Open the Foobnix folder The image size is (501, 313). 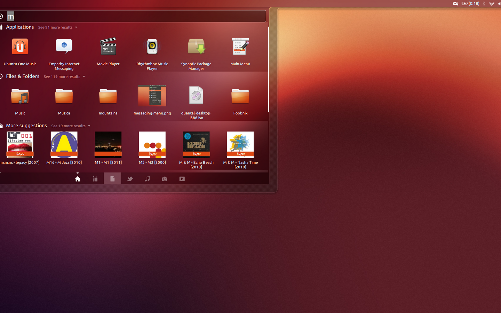tap(240, 101)
